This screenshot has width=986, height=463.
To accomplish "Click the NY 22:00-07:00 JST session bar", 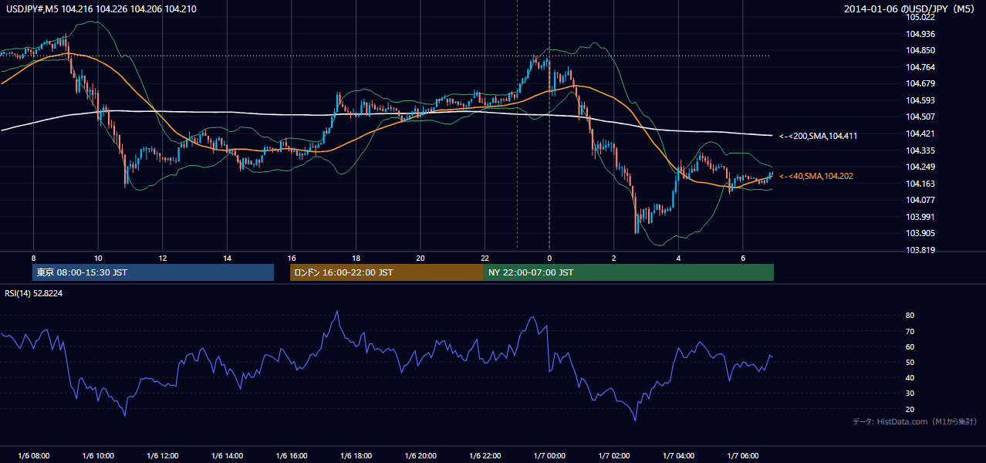I will point(629,272).
